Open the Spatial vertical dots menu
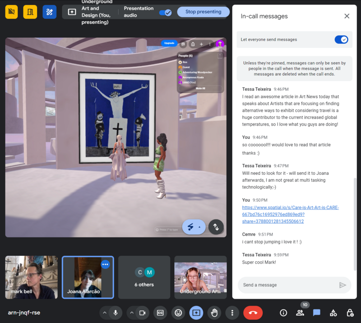Image resolution: width=361 pixels, height=323 pixels. 210,44
